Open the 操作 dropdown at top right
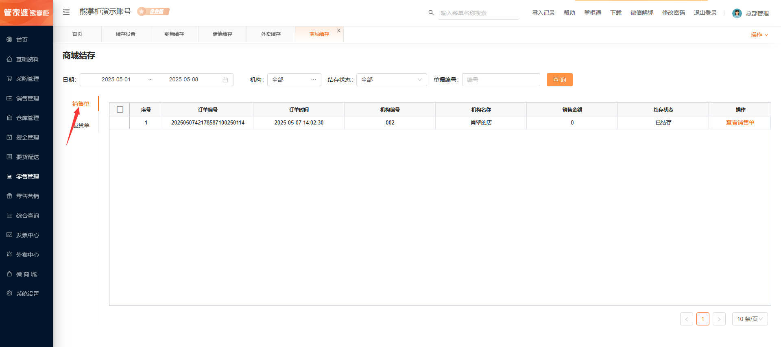 click(x=759, y=35)
